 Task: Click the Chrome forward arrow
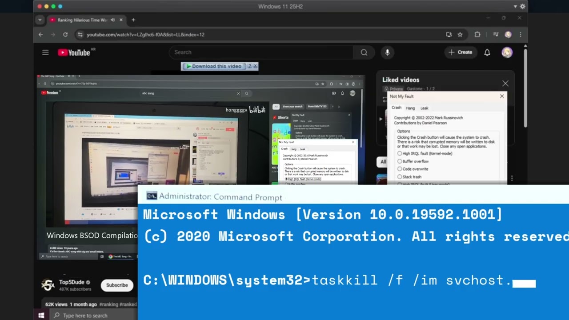(53, 35)
